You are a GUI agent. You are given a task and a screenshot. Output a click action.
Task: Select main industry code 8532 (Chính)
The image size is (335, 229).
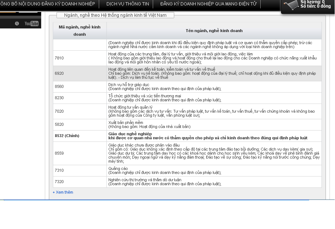67,136
